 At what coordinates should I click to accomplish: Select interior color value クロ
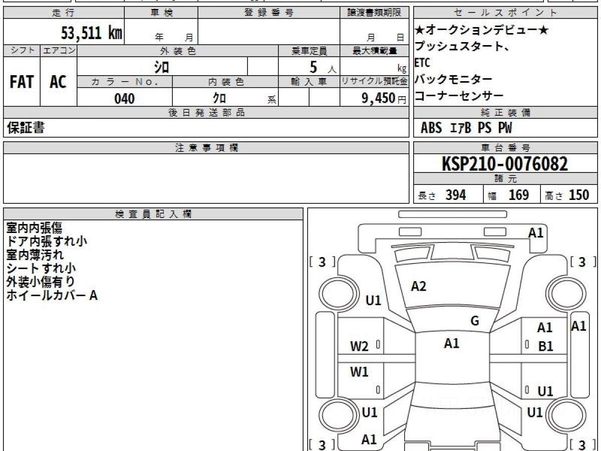(219, 99)
